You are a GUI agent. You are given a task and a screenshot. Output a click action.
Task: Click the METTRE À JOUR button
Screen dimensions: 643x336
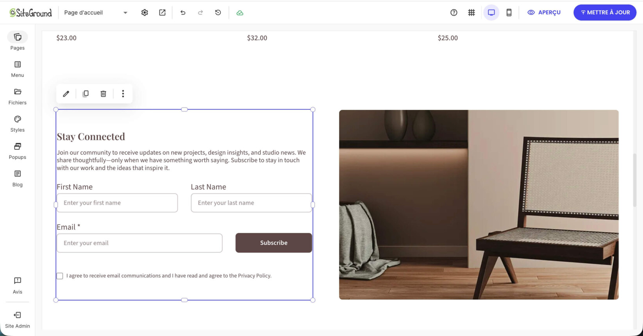605,13
